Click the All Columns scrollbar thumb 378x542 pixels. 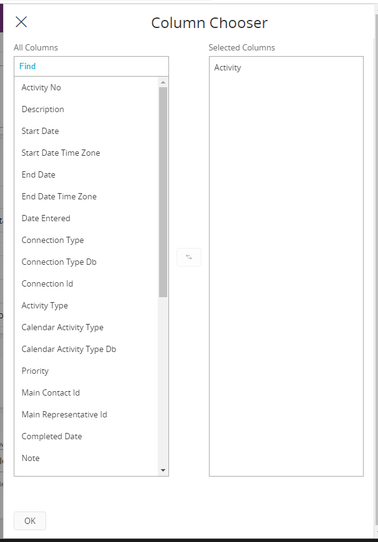[163, 191]
